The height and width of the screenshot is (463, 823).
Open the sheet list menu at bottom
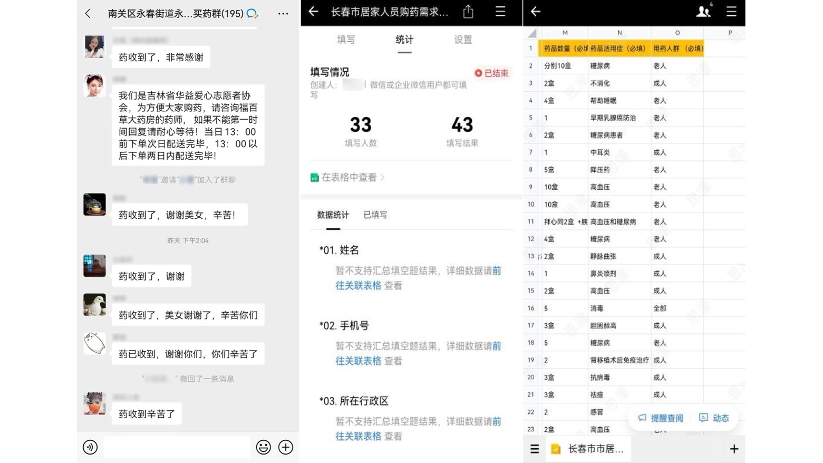click(x=535, y=449)
